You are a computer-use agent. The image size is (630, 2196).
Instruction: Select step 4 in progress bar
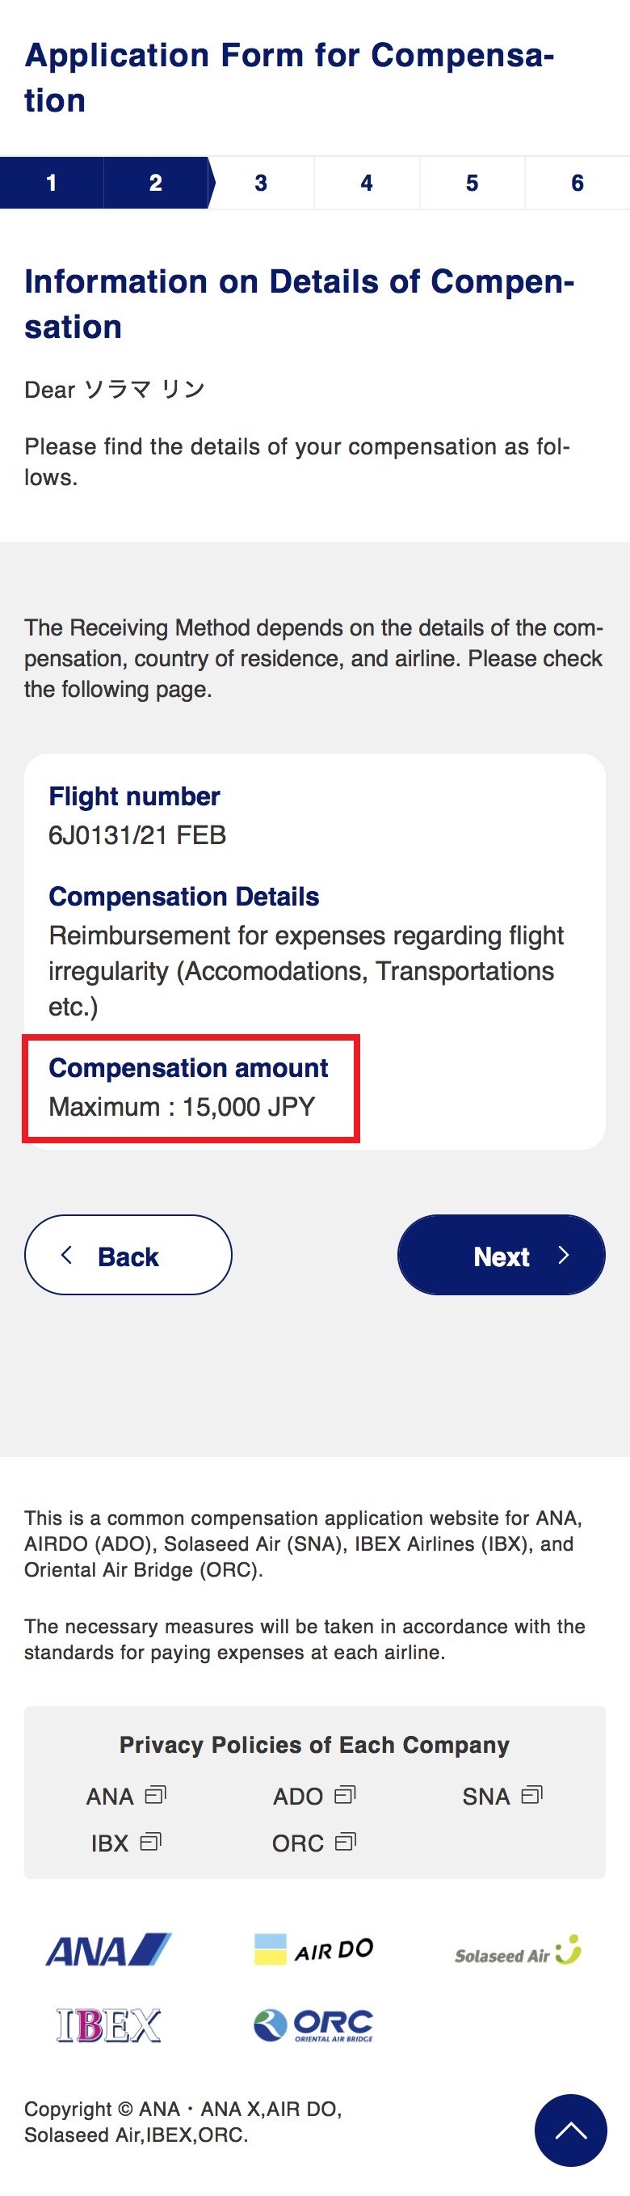pos(367,183)
